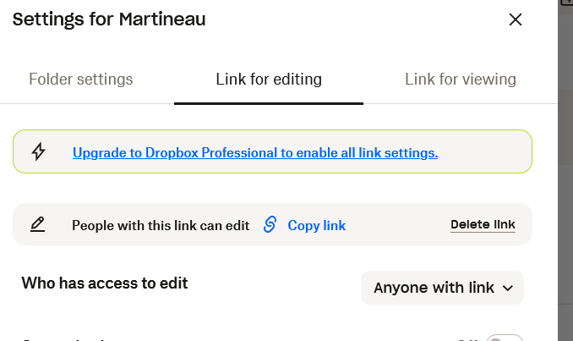Toggle the partially visible switch at bottom
The height and width of the screenshot is (341, 573).
point(505,338)
